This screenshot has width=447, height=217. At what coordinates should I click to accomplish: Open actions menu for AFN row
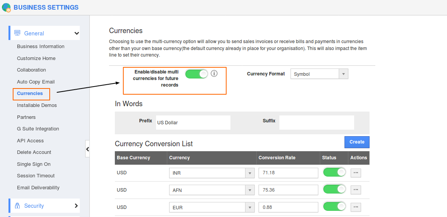356,190
